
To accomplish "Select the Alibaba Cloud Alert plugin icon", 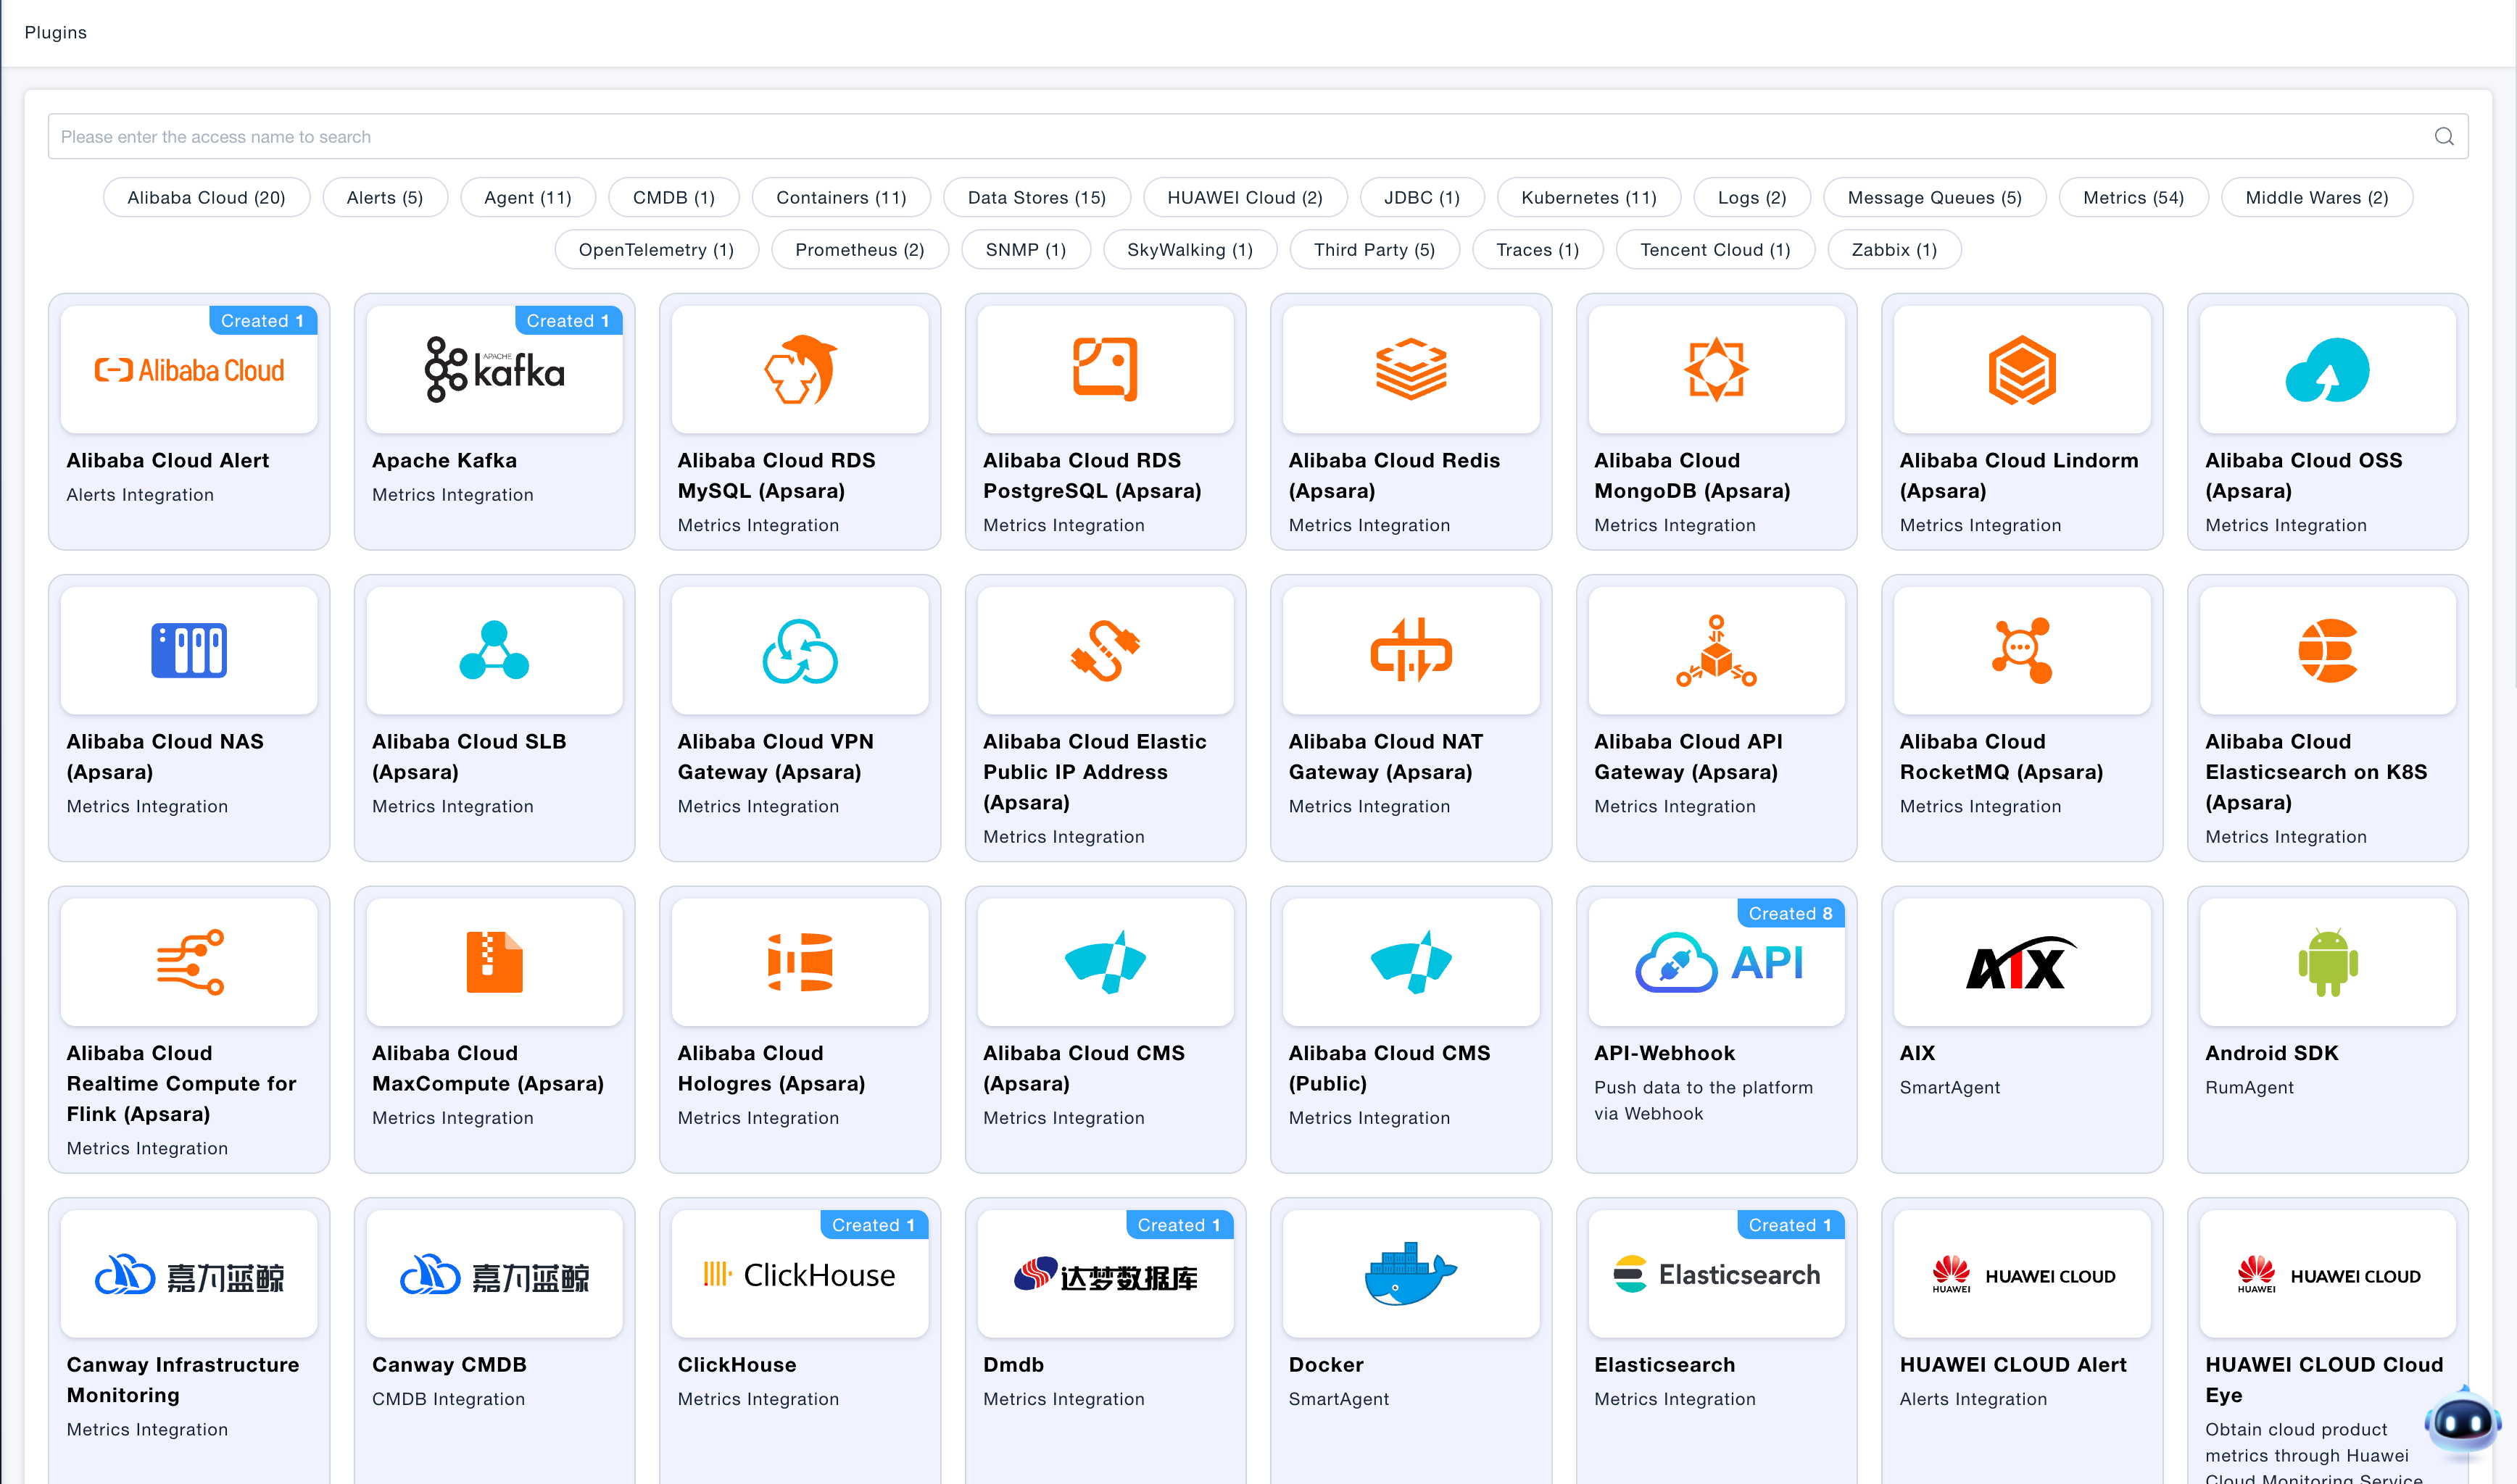I will click(189, 369).
